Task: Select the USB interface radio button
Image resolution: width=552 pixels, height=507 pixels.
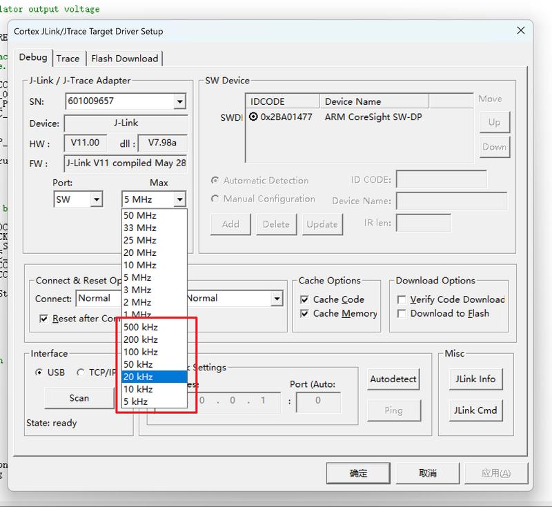Action: [39, 372]
